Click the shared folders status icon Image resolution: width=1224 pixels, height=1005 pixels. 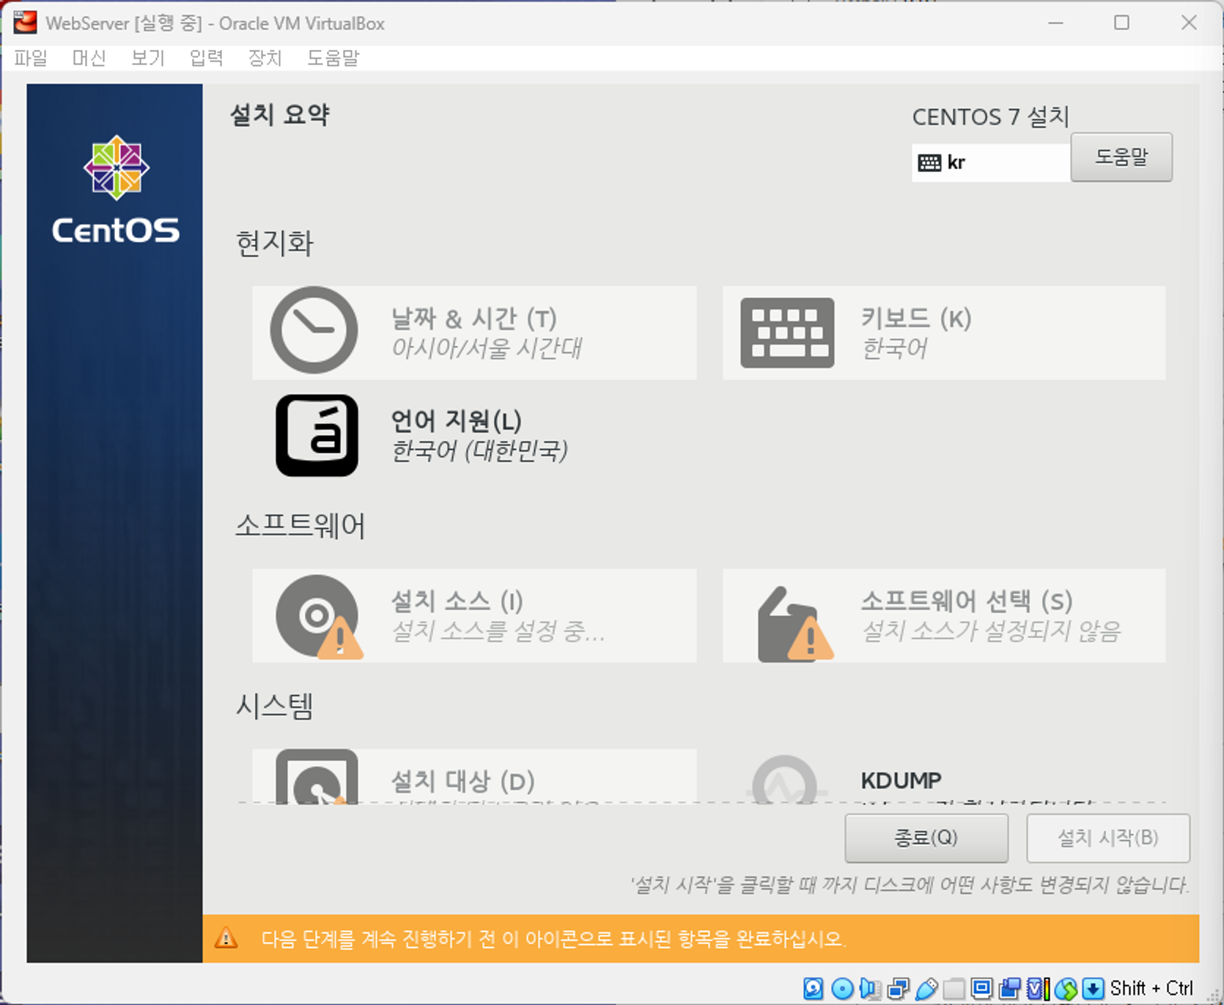(954, 989)
